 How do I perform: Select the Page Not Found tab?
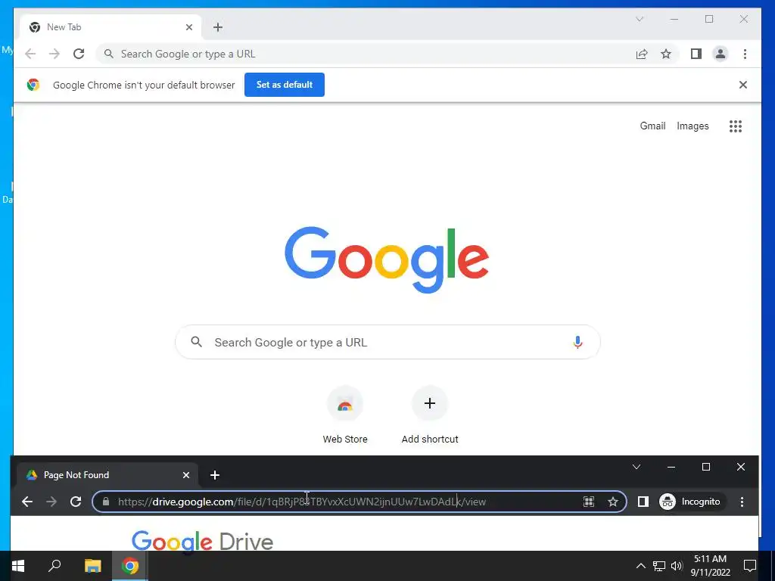coord(107,475)
